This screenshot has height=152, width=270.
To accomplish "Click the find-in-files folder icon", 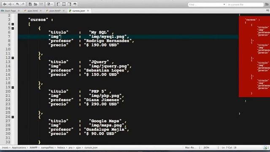I will (x=267, y=5).
